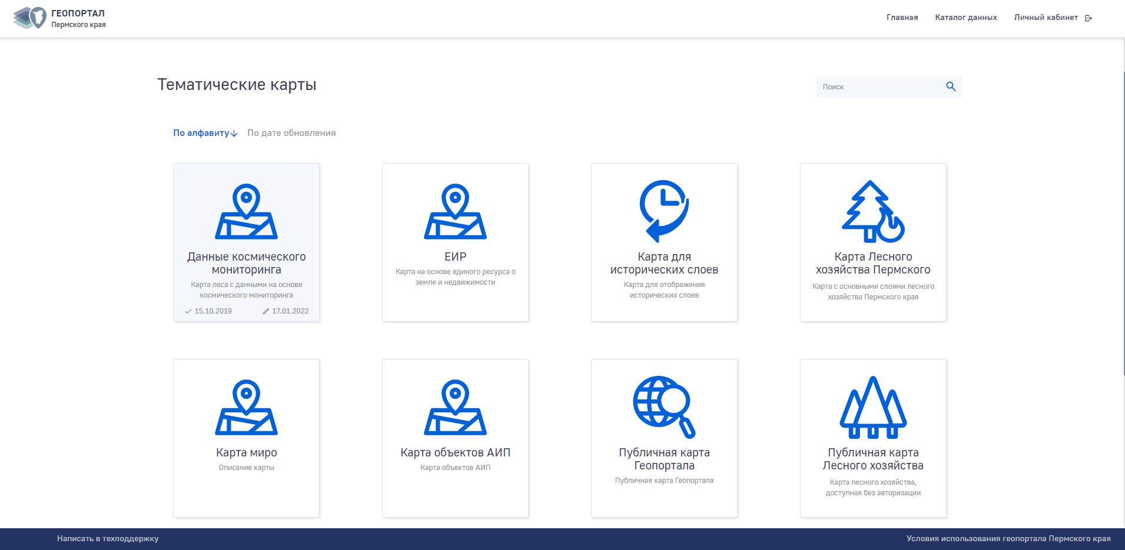Sort by По дате обновления
This screenshot has width=1125, height=550.
(x=291, y=133)
